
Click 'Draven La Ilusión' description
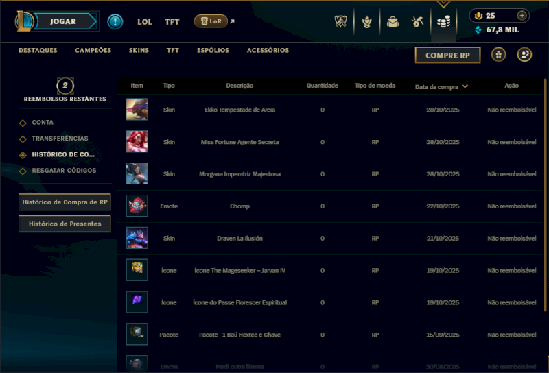[x=240, y=239]
